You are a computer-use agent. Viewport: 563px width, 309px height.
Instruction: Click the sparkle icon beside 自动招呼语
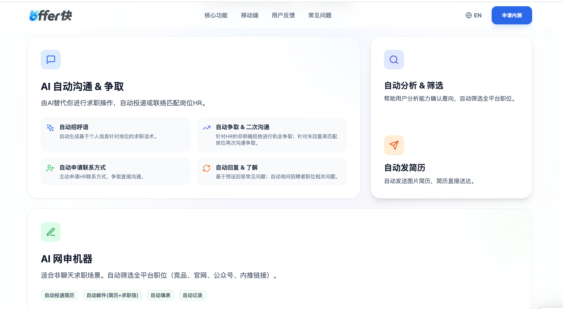click(x=50, y=128)
